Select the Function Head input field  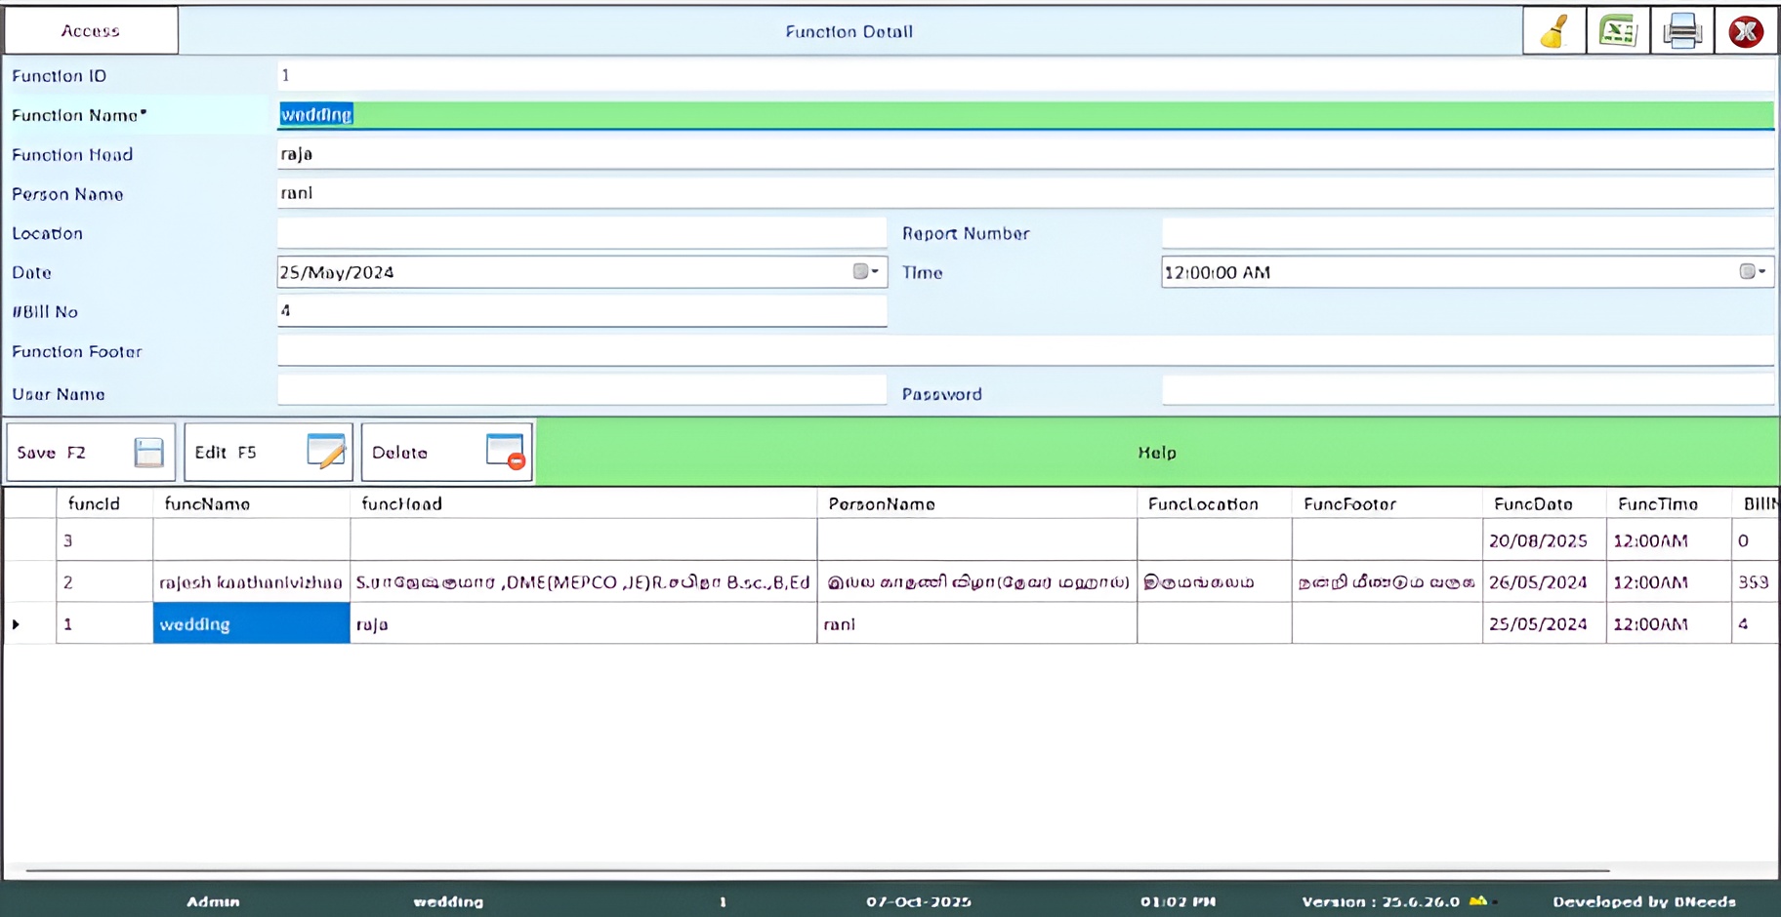click(1025, 154)
